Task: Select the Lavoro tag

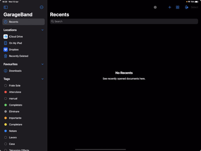Action: (x=24, y=137)
